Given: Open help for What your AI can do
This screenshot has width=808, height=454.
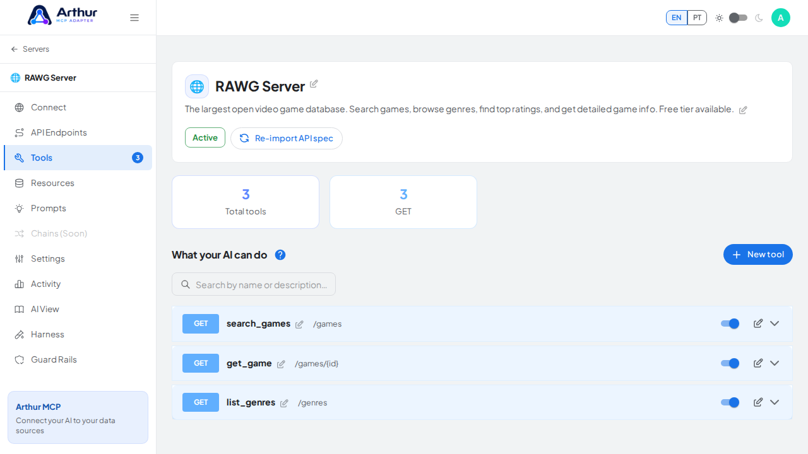Looking at the screenshot, I should (x=280, y=255).
